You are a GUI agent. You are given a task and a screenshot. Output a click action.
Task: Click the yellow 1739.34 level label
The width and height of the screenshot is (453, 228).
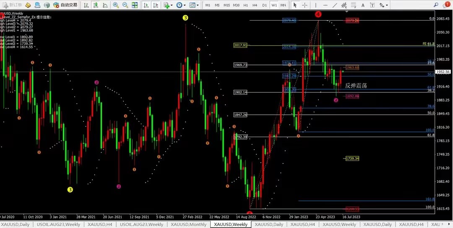[352, 158]
